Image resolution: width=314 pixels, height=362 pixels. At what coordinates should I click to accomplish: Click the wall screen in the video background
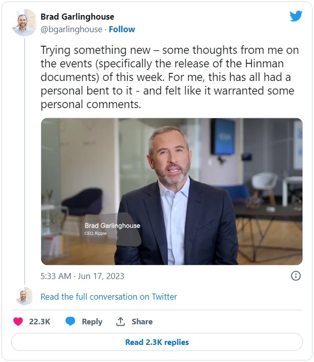pyautogui.click(x=223, y=137)
